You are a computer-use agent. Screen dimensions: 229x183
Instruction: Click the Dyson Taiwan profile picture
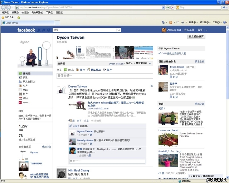[35, 54]
